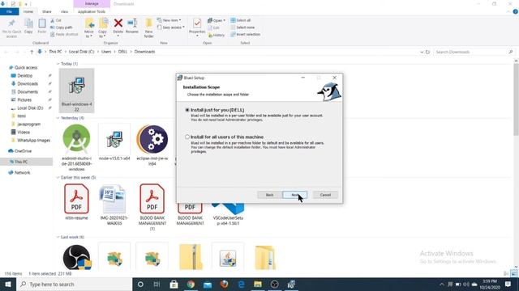Select the OBS installer in Last week

point(76,257)
